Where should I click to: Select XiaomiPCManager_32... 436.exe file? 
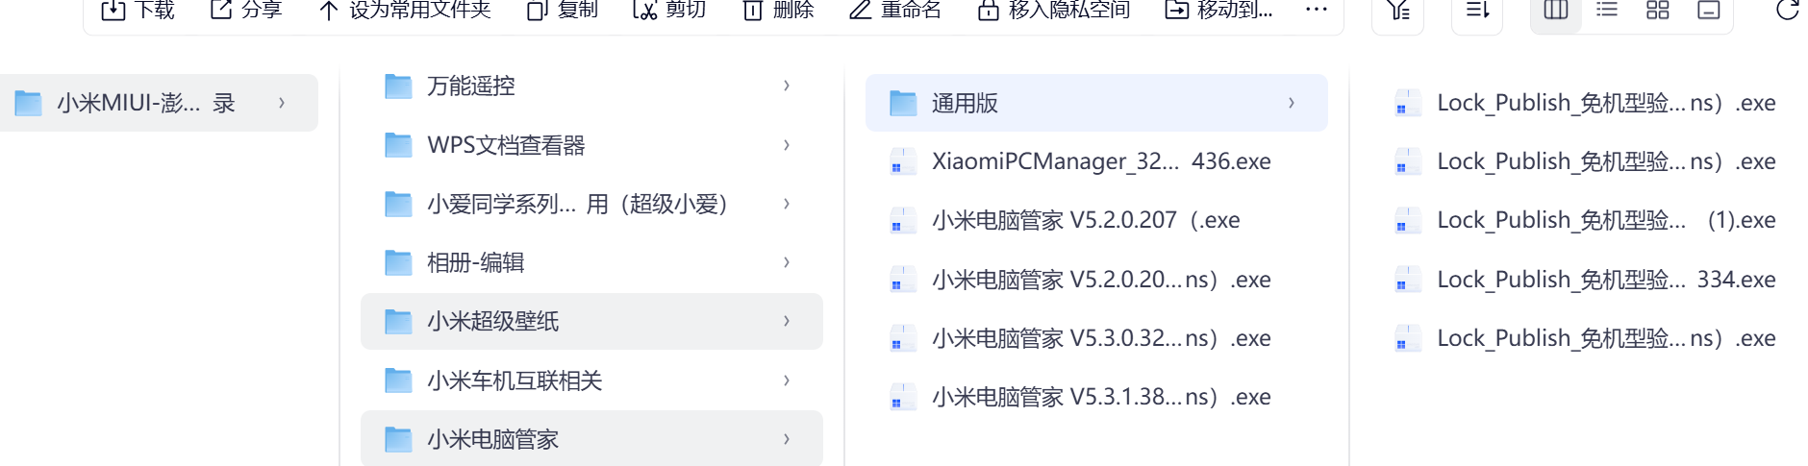(x=1096, y=161)
